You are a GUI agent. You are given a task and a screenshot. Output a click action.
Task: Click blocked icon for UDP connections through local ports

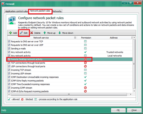tap(85, 66)
